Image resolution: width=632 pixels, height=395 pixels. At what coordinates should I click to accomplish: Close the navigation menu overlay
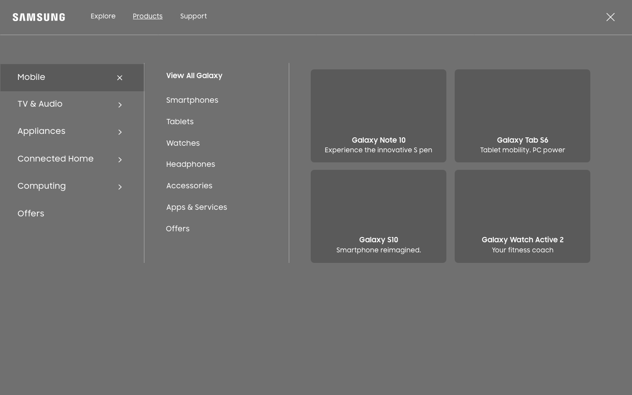tap(610, 17)
